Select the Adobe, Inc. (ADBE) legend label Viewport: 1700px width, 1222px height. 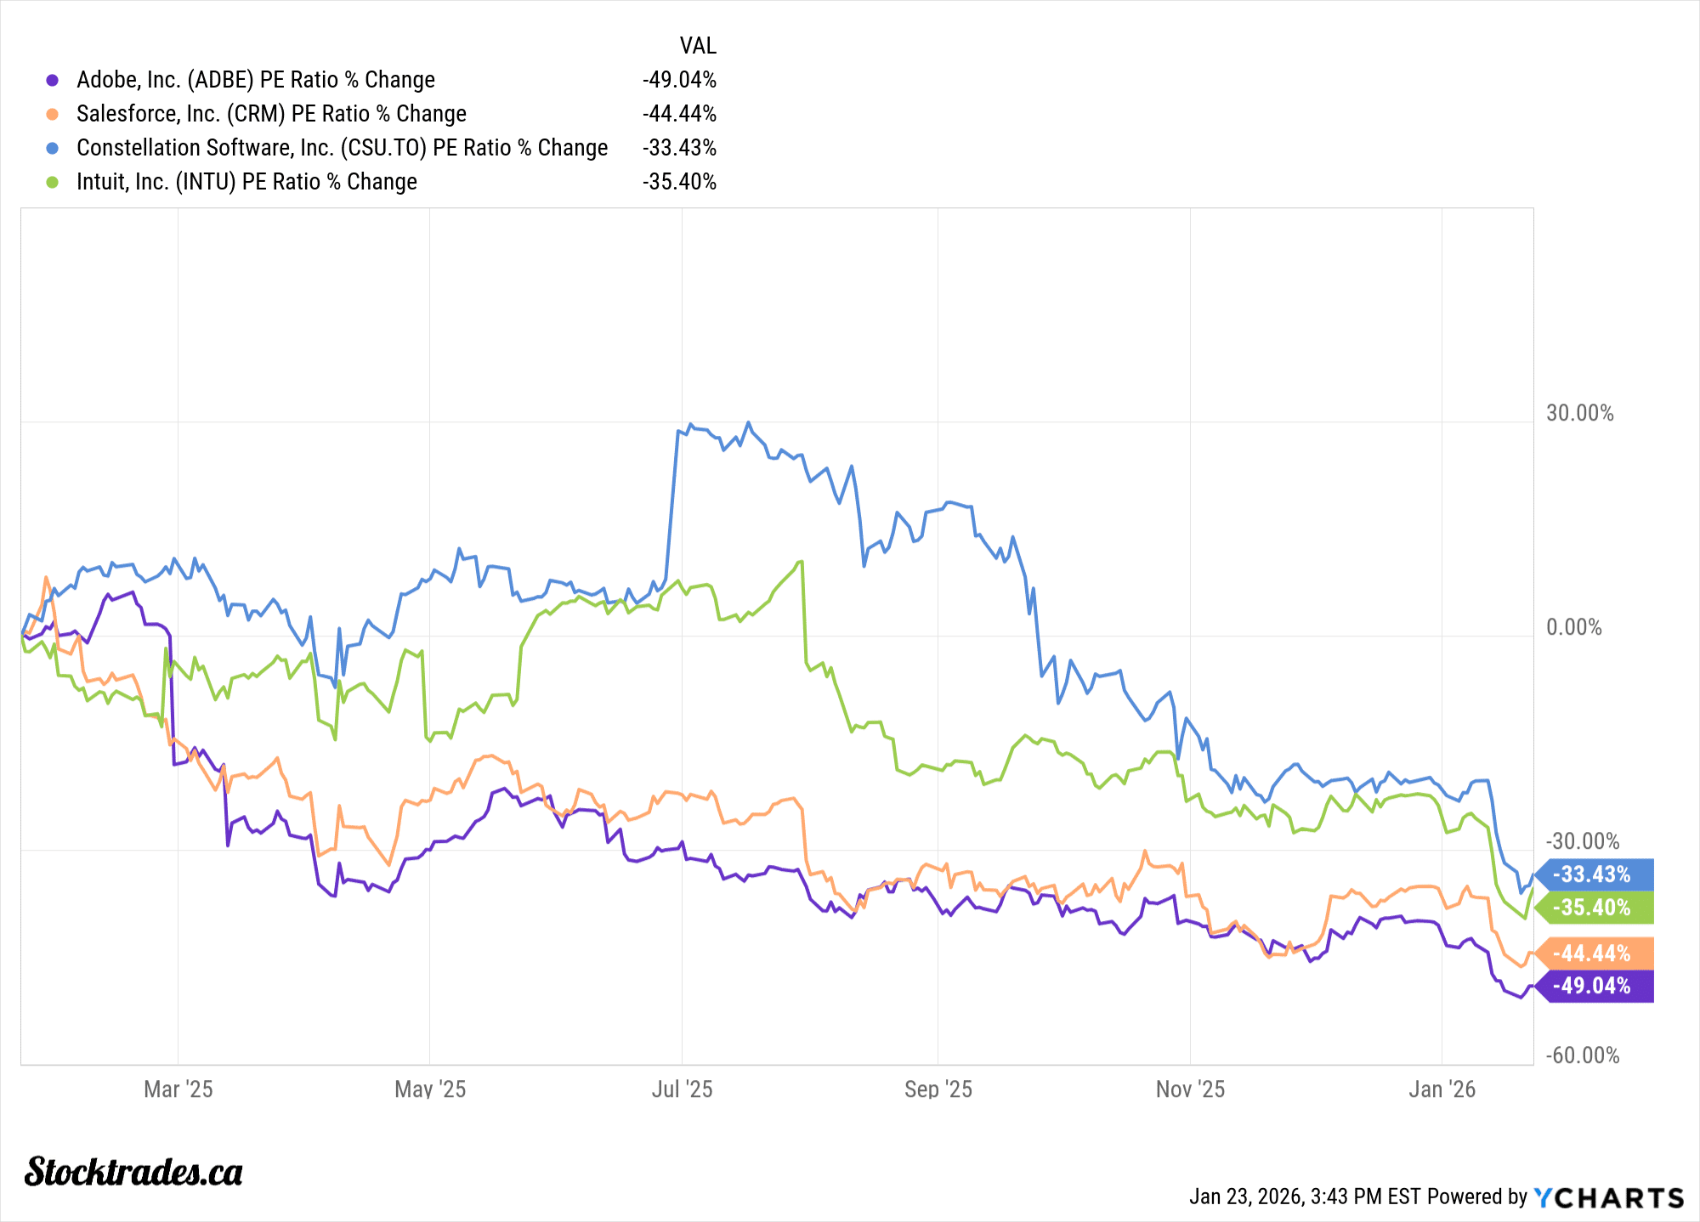[x=256, y=80]
